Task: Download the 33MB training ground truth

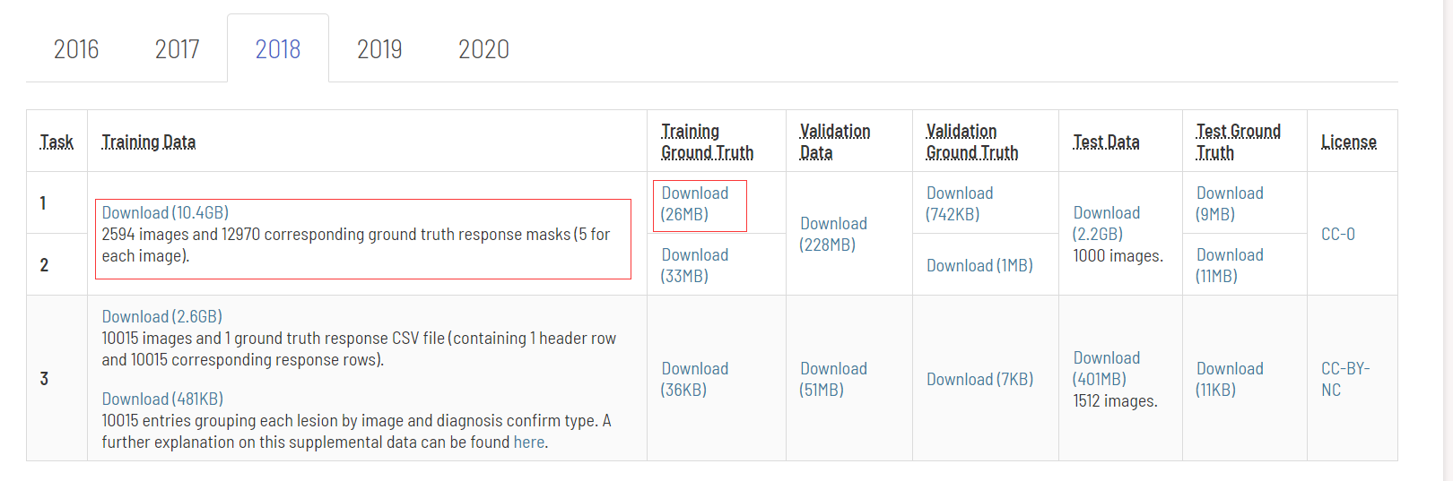Action: click(x=694, y=255)
